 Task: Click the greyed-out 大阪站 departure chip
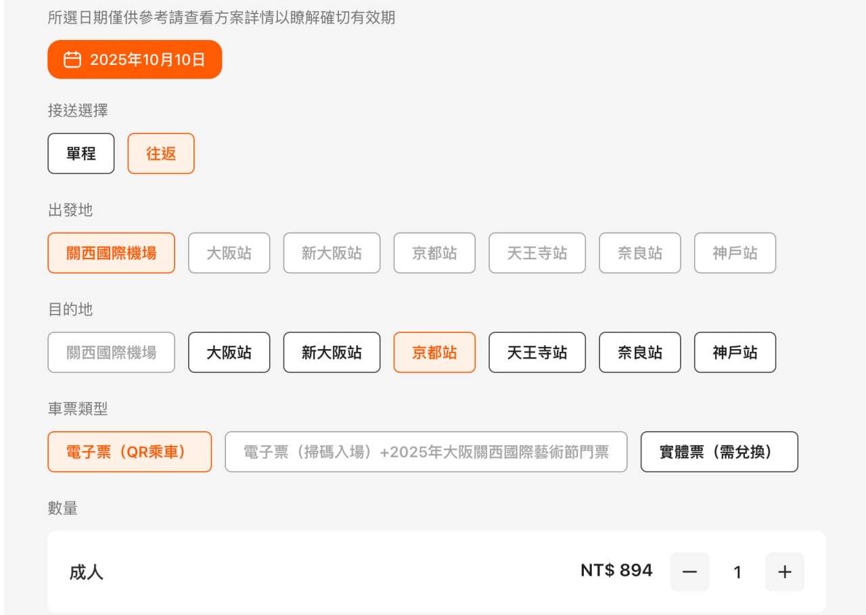(x=229, y=252)
